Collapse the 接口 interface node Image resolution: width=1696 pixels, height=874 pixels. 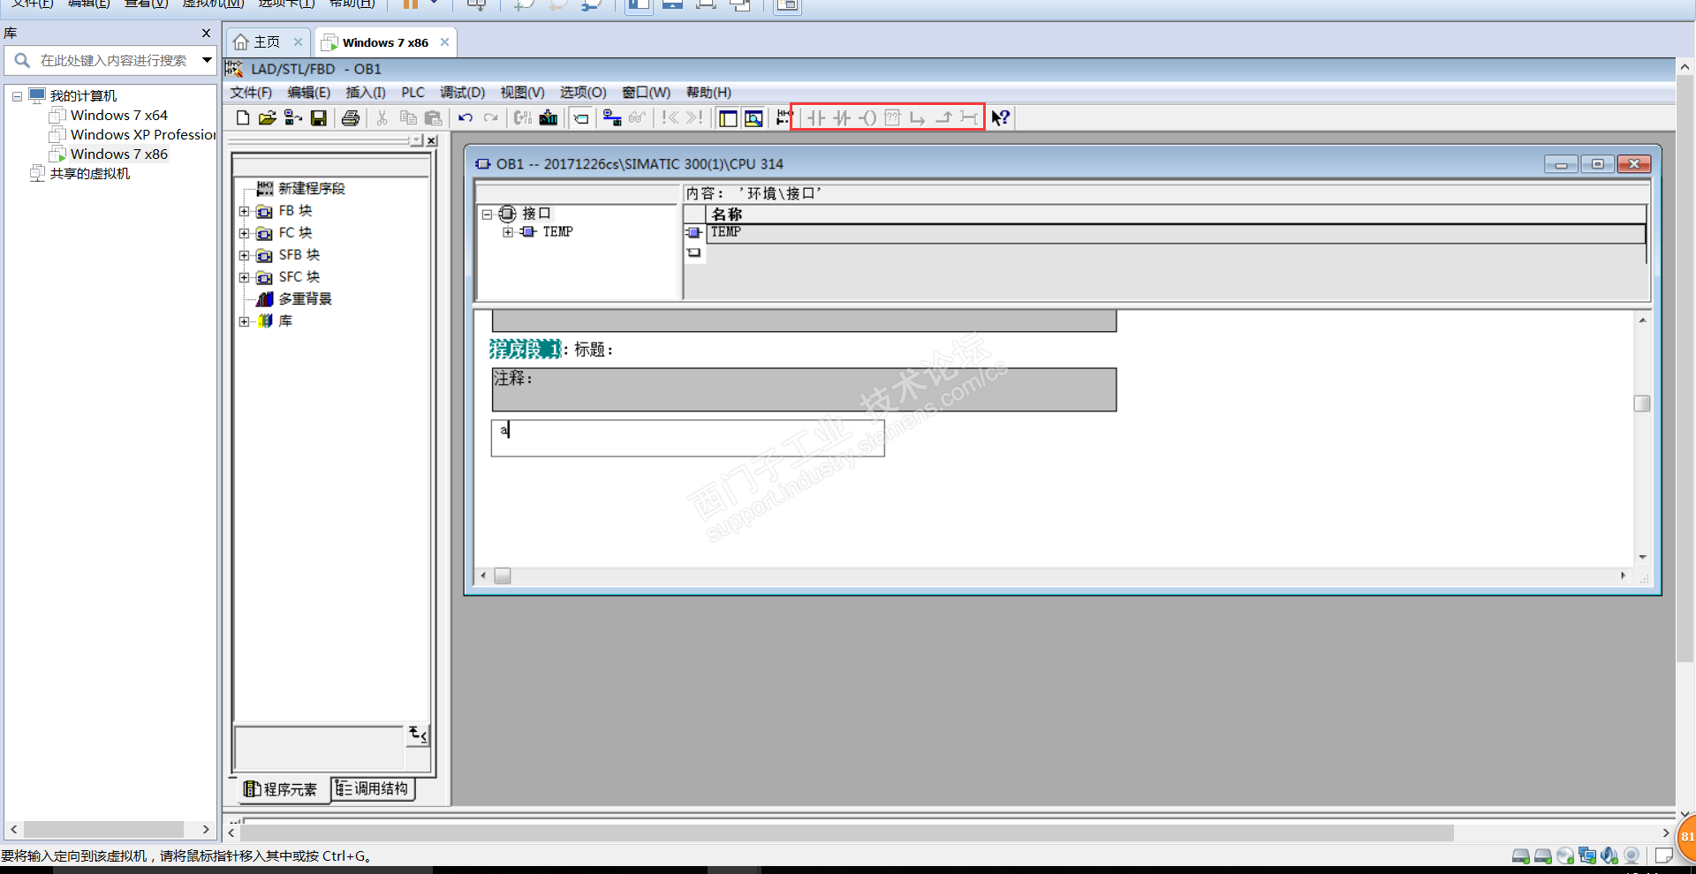[487, 214]
